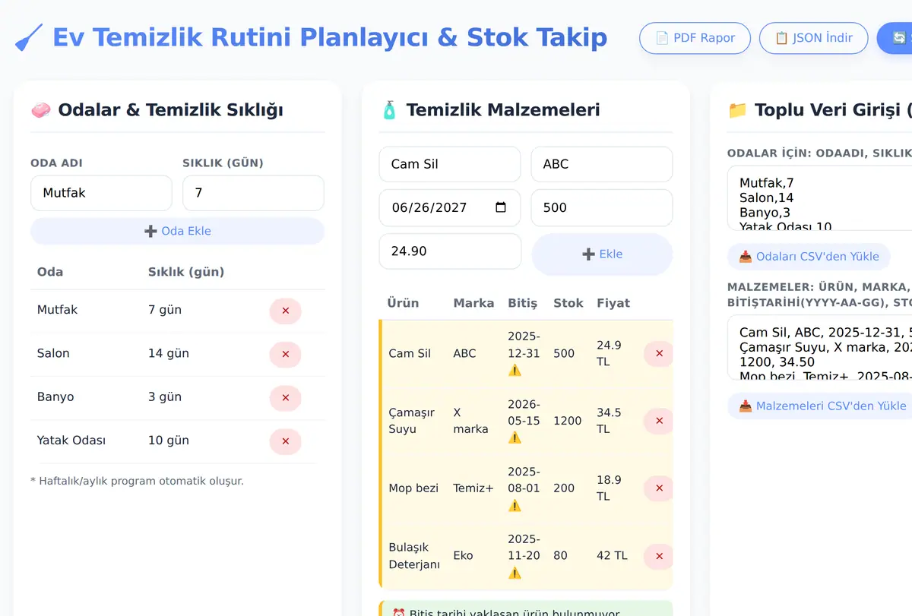The width and height of the screenshot is (912, 616).
Task: Delete the Mop bezi product row
Action: click(659, 488)
